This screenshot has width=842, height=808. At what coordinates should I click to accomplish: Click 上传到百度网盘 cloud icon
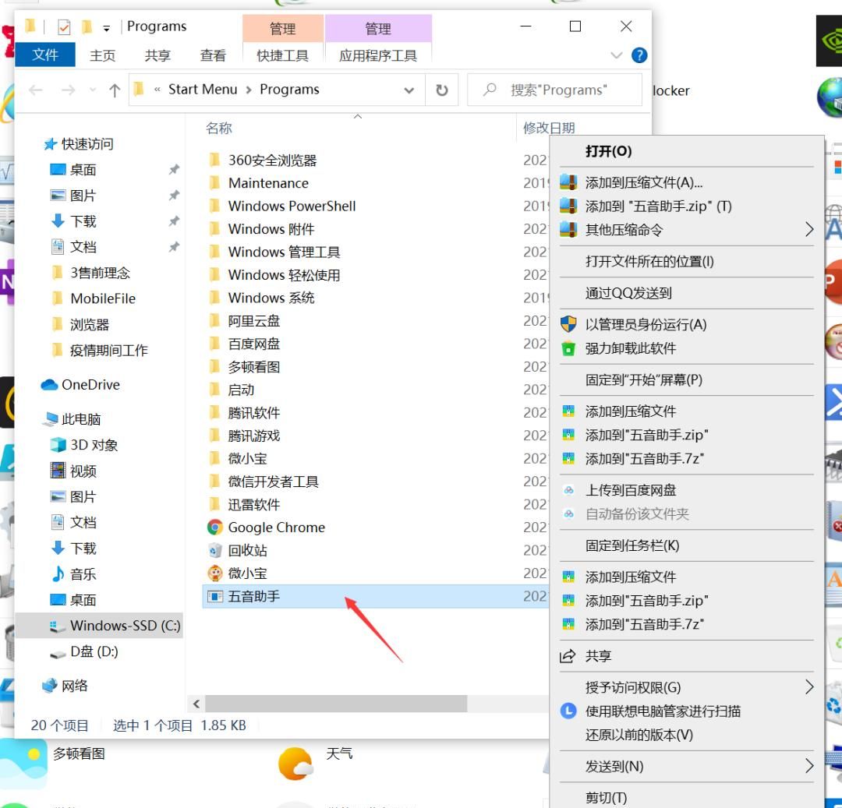tap(568, 490)
